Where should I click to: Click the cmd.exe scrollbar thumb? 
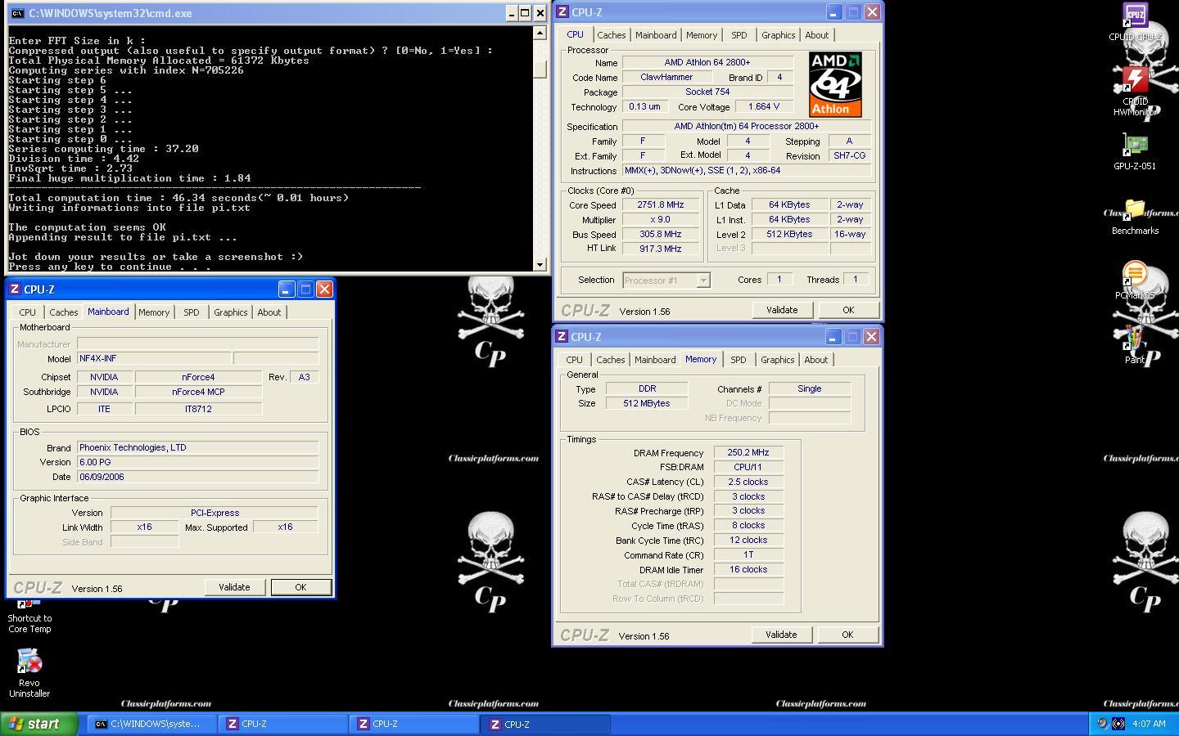[540, 69]
